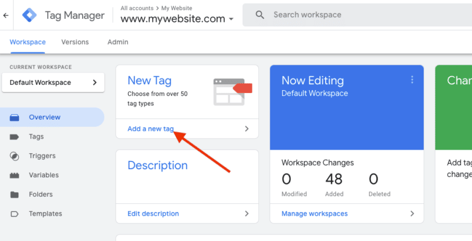Click the chevron next to Edit description
Screen dimensions: 472x241
coord(247,214)
